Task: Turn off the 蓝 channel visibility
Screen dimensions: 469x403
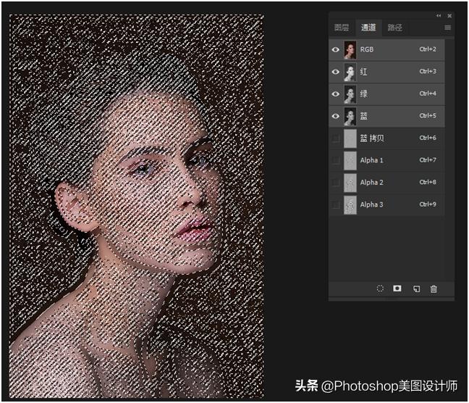Action: tap(335, 116)
